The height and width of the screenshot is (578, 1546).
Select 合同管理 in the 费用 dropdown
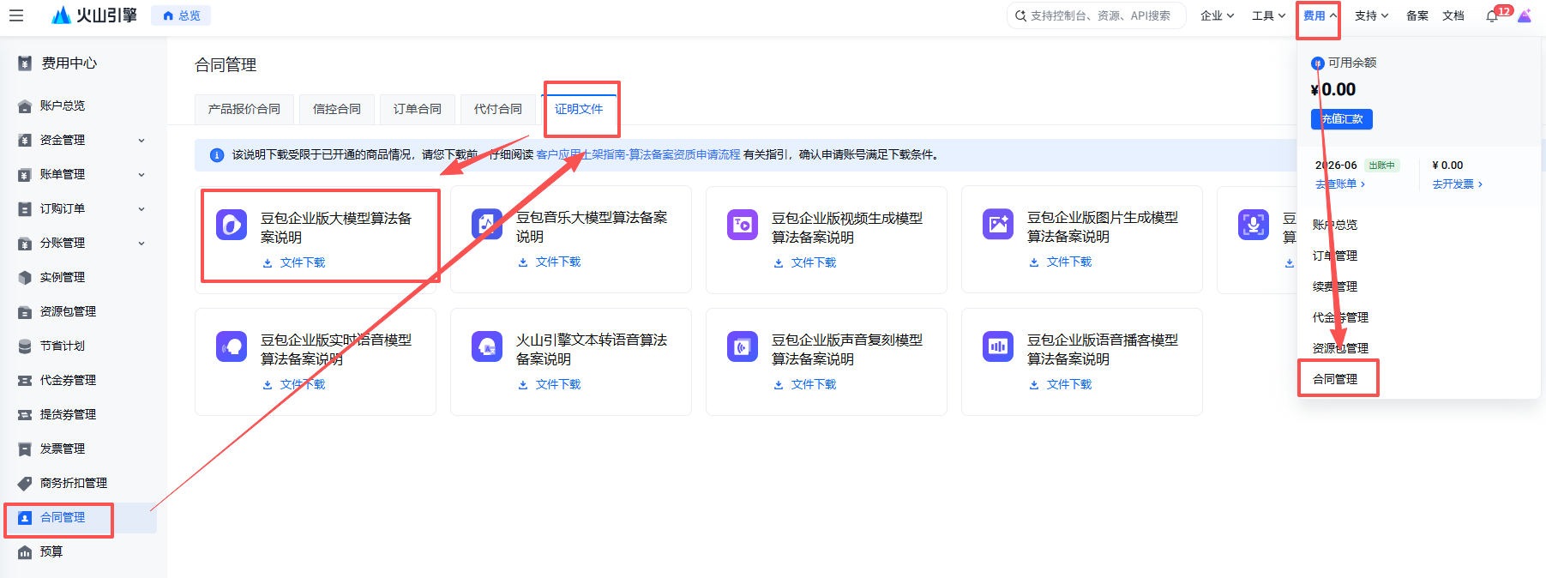click(x=1335, y=379)
